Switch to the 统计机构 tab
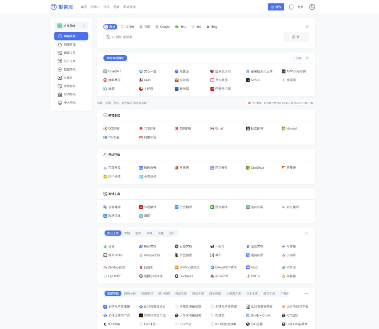This screenshot has height=329, width=379. point(164,293)
